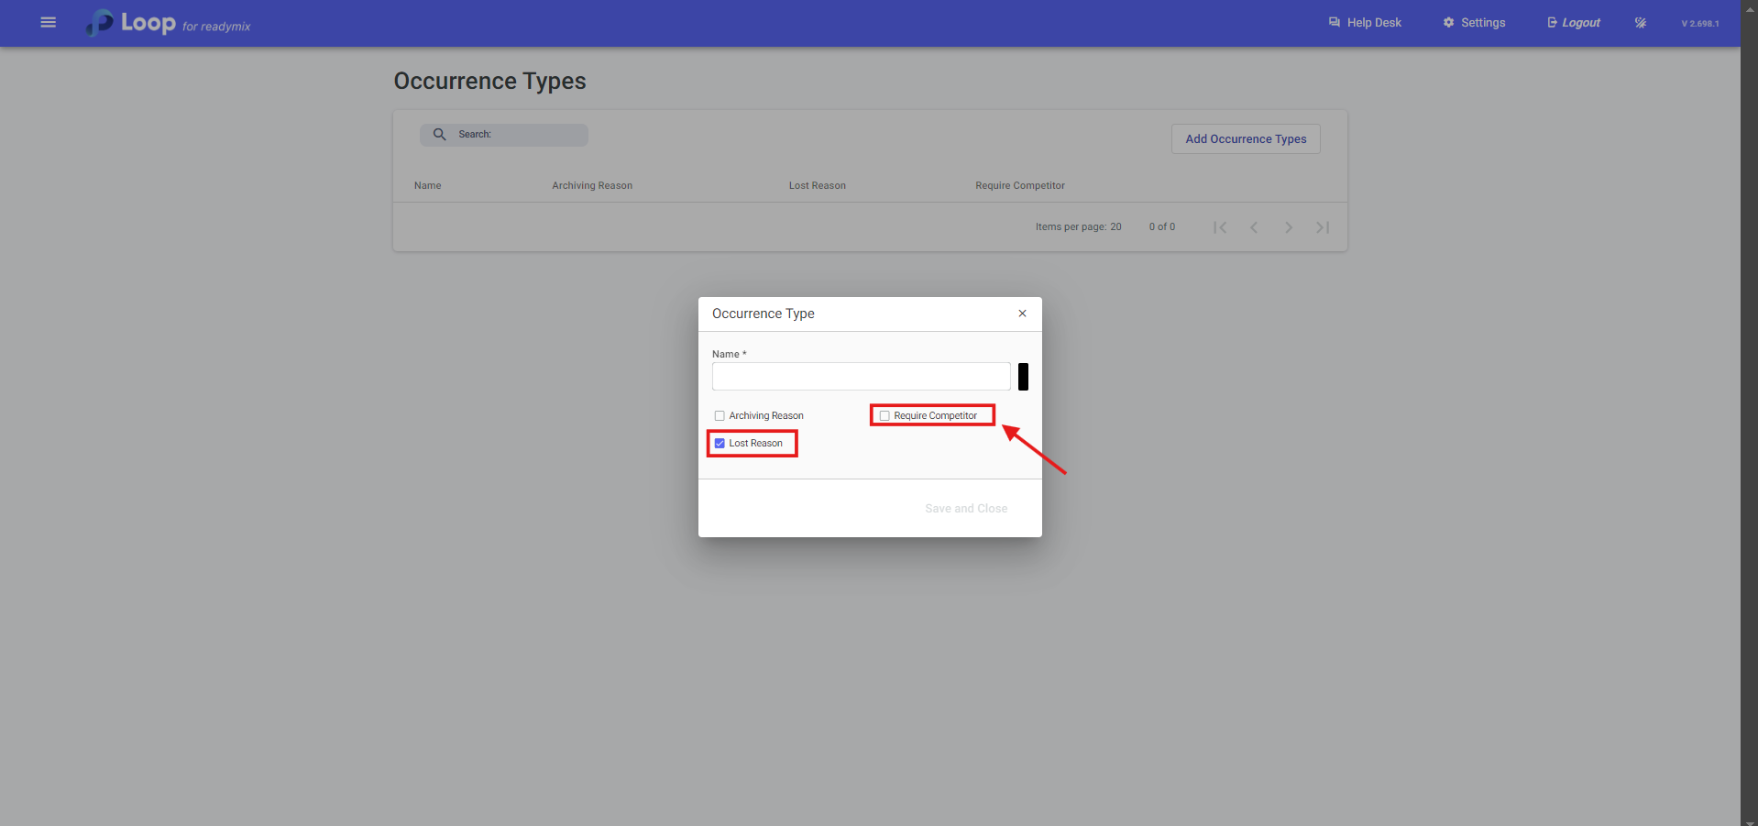Open the Items per page selector
1758x826 pixels.
pos(1115,227)
